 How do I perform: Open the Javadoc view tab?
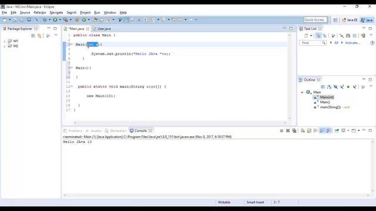[x=94, y=131]
